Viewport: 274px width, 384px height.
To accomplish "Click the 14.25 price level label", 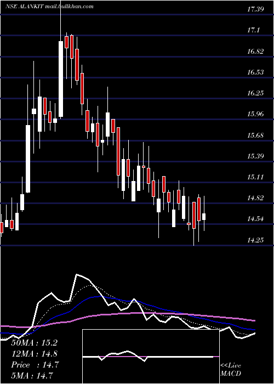I will 255,240.
